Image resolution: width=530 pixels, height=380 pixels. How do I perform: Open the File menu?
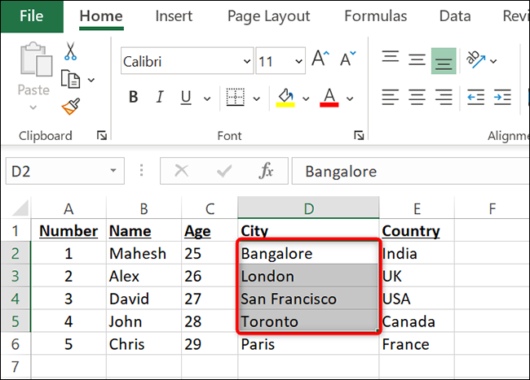point(32,15)
